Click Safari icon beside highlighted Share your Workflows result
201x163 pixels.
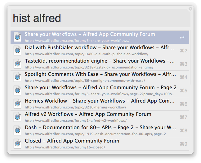(18, 37)
